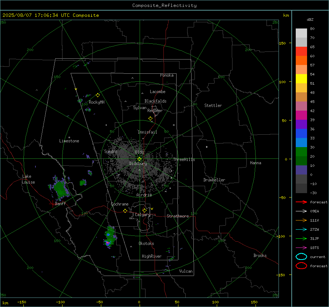Click the red cross marker at Banff
Image resolution: width=329 pixels, height=307 pixels.
52,204
